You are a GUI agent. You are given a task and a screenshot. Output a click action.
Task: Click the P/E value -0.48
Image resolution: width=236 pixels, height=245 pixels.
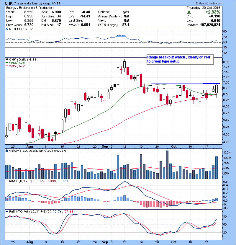click(x=86, y=12)
